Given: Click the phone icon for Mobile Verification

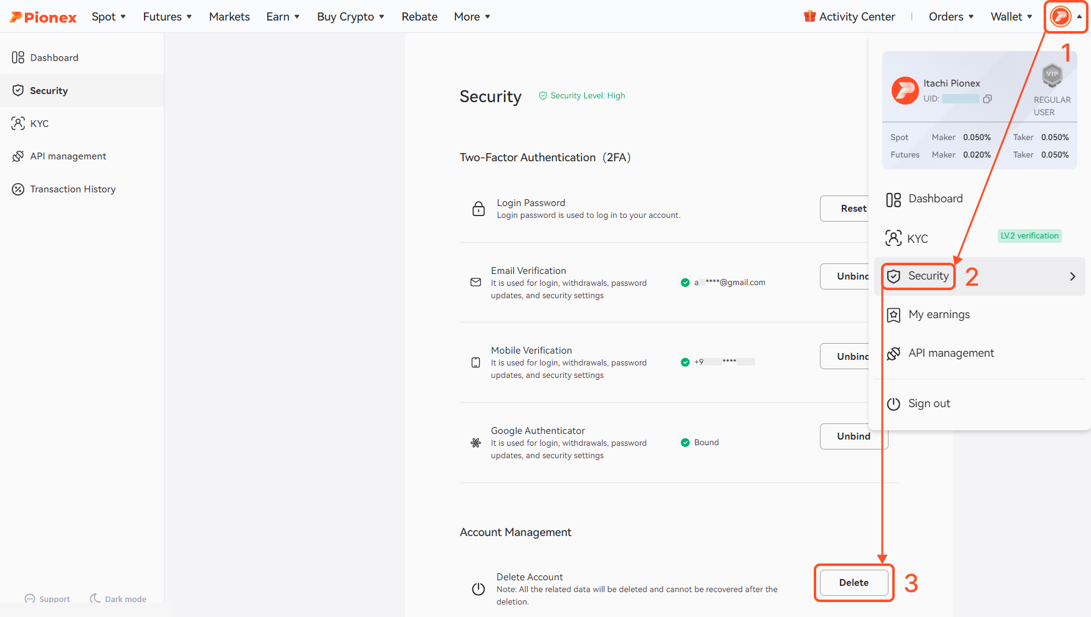Looking at the screenshot, I should click(476, 362).
